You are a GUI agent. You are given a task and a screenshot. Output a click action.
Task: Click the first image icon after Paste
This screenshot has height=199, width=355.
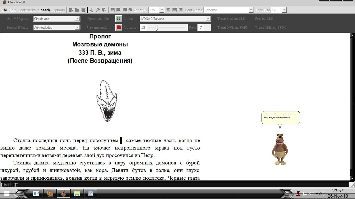112,10
